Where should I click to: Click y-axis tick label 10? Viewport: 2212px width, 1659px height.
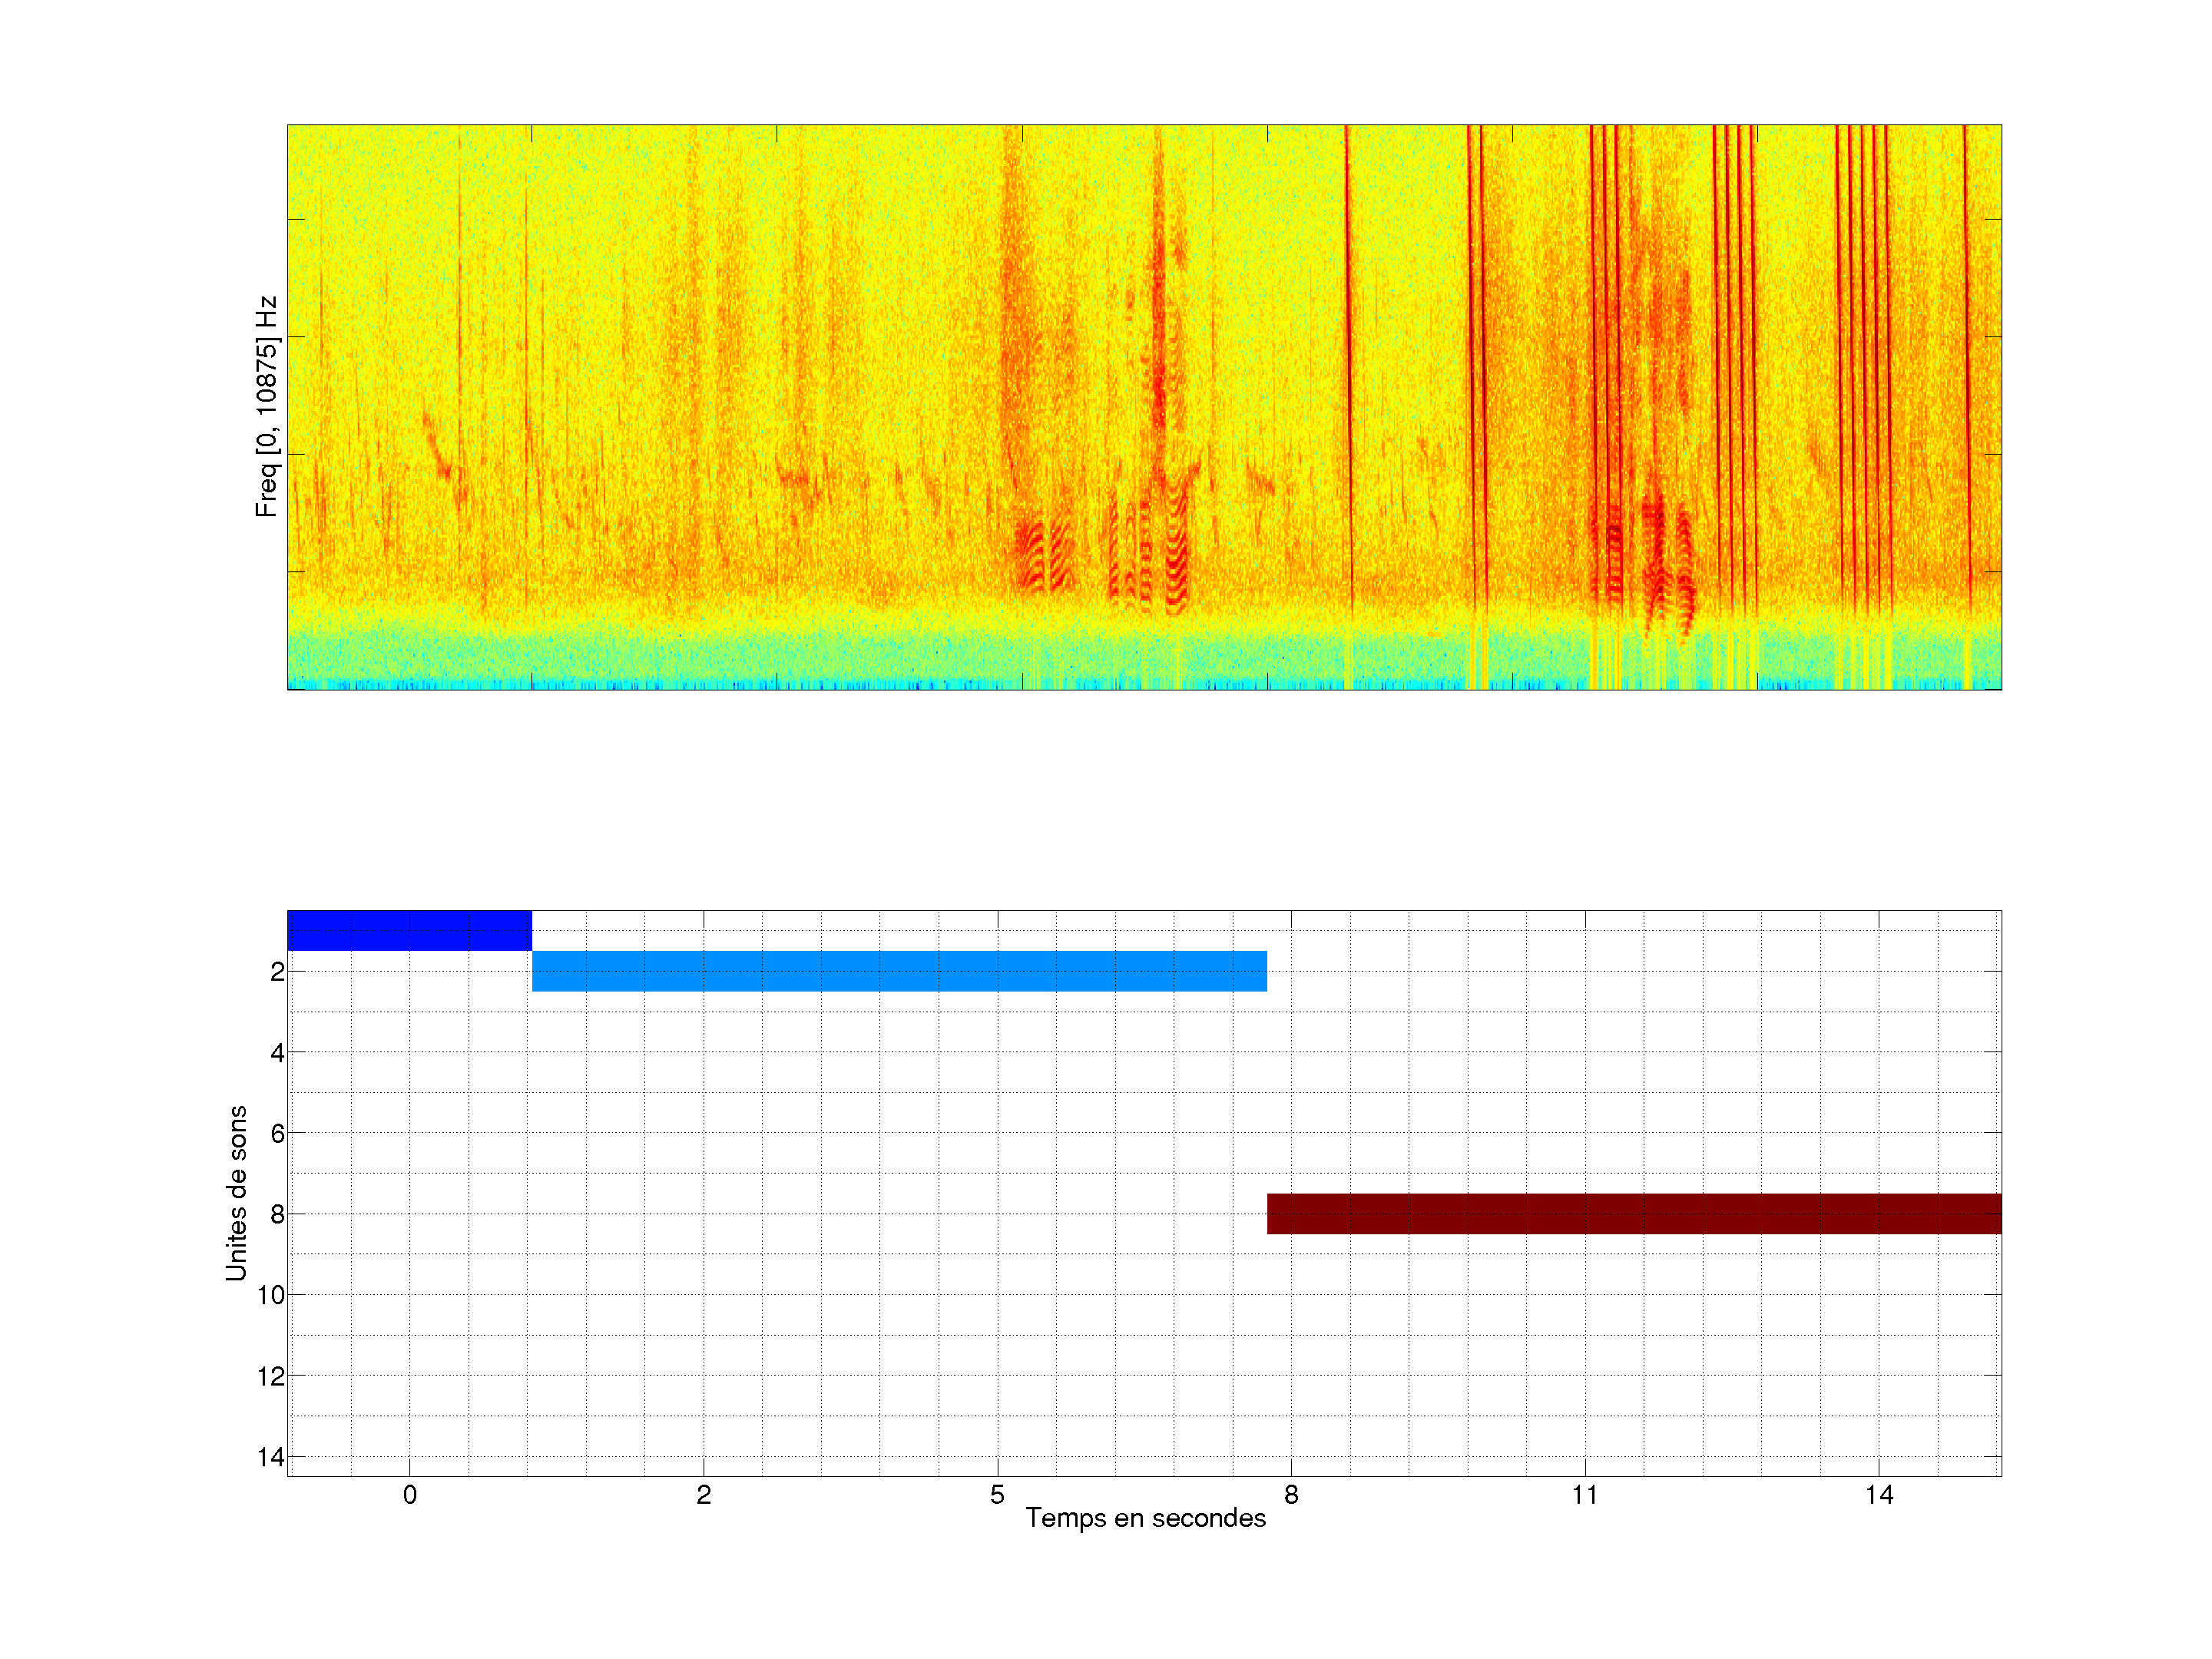pos(271,1295)
